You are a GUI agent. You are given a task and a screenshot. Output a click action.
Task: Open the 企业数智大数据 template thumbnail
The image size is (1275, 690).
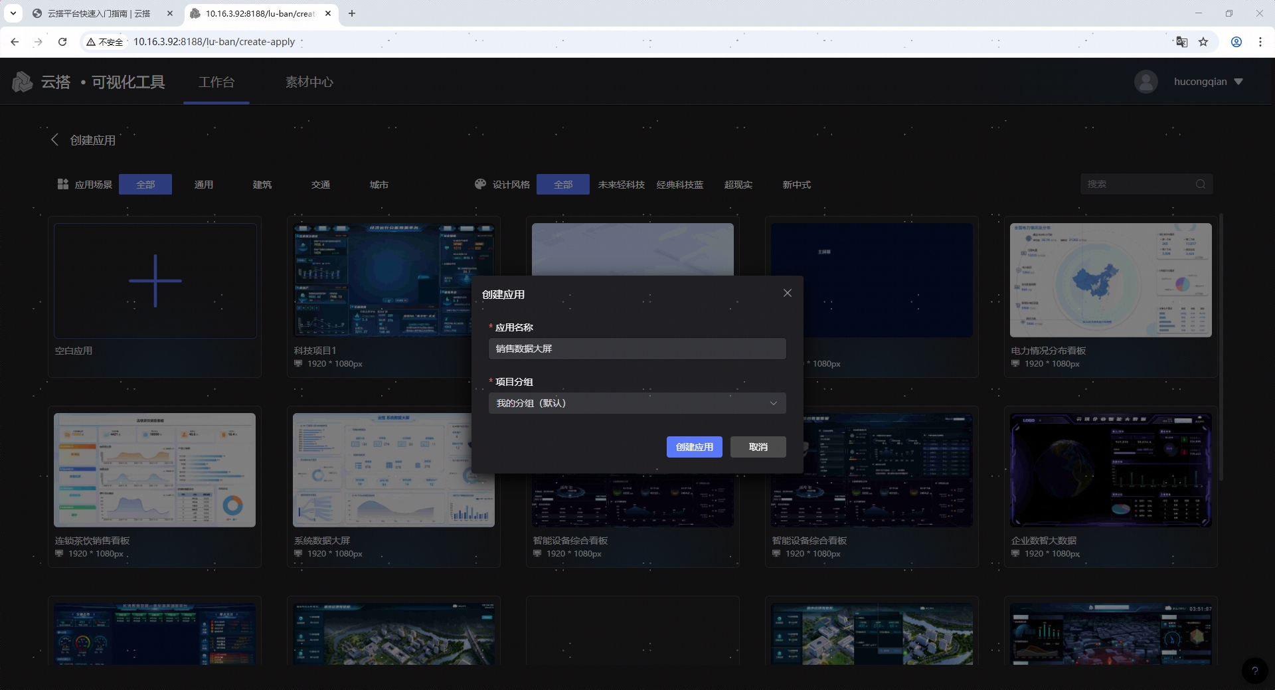tap(1111, 470)
